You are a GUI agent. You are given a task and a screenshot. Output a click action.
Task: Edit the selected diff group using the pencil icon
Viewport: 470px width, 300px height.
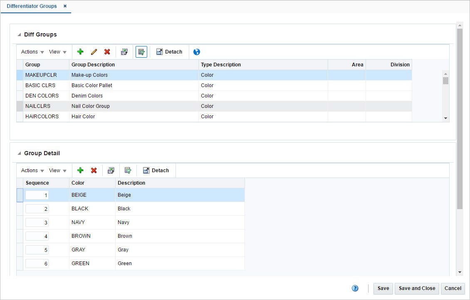(x=94, y=51)
